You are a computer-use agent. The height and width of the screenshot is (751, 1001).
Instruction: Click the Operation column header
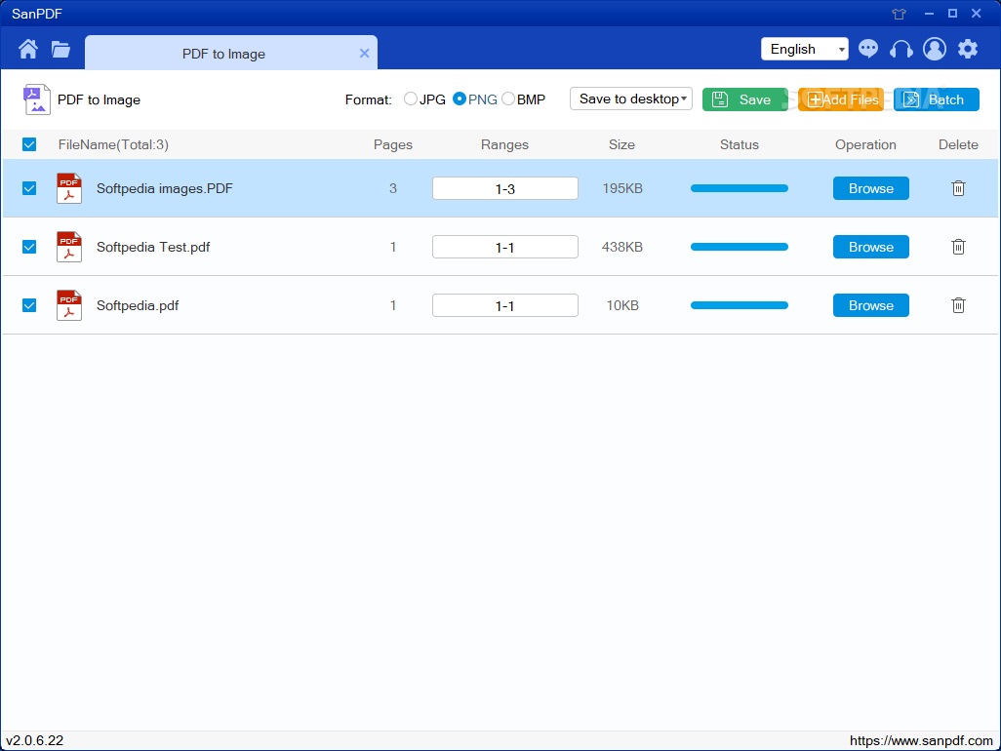865,145
